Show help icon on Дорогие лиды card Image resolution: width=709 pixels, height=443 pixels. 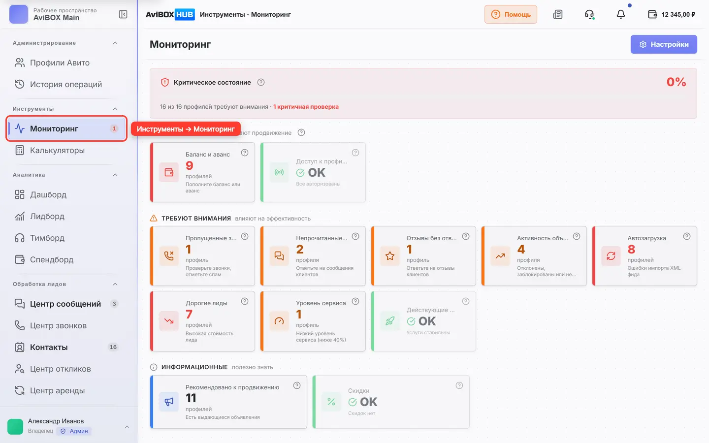pos(245,301)
